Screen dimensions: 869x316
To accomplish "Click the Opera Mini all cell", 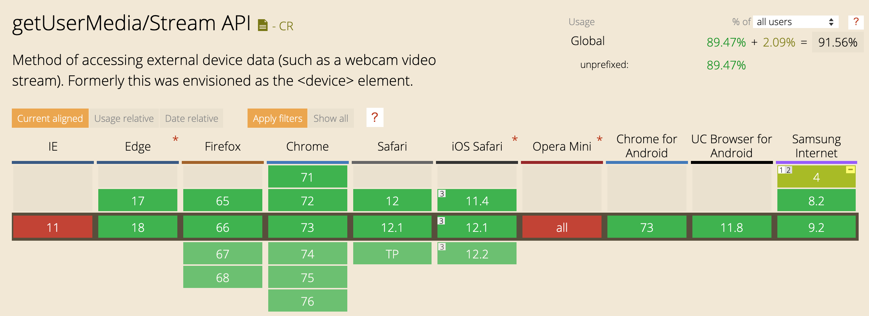I will coord(562,227).
